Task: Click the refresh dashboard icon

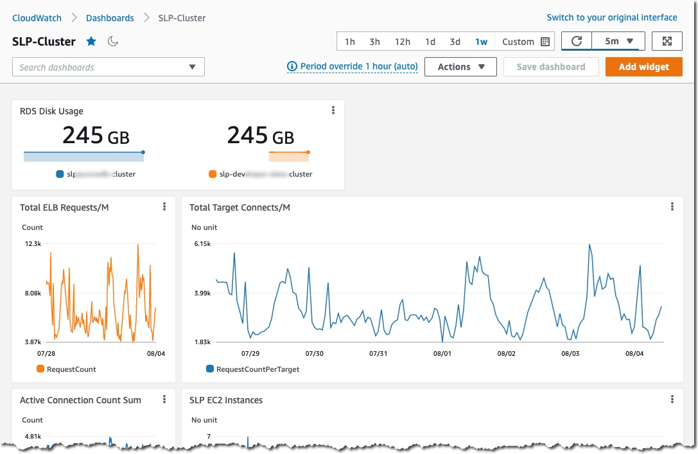Action: tap(577, 41)
